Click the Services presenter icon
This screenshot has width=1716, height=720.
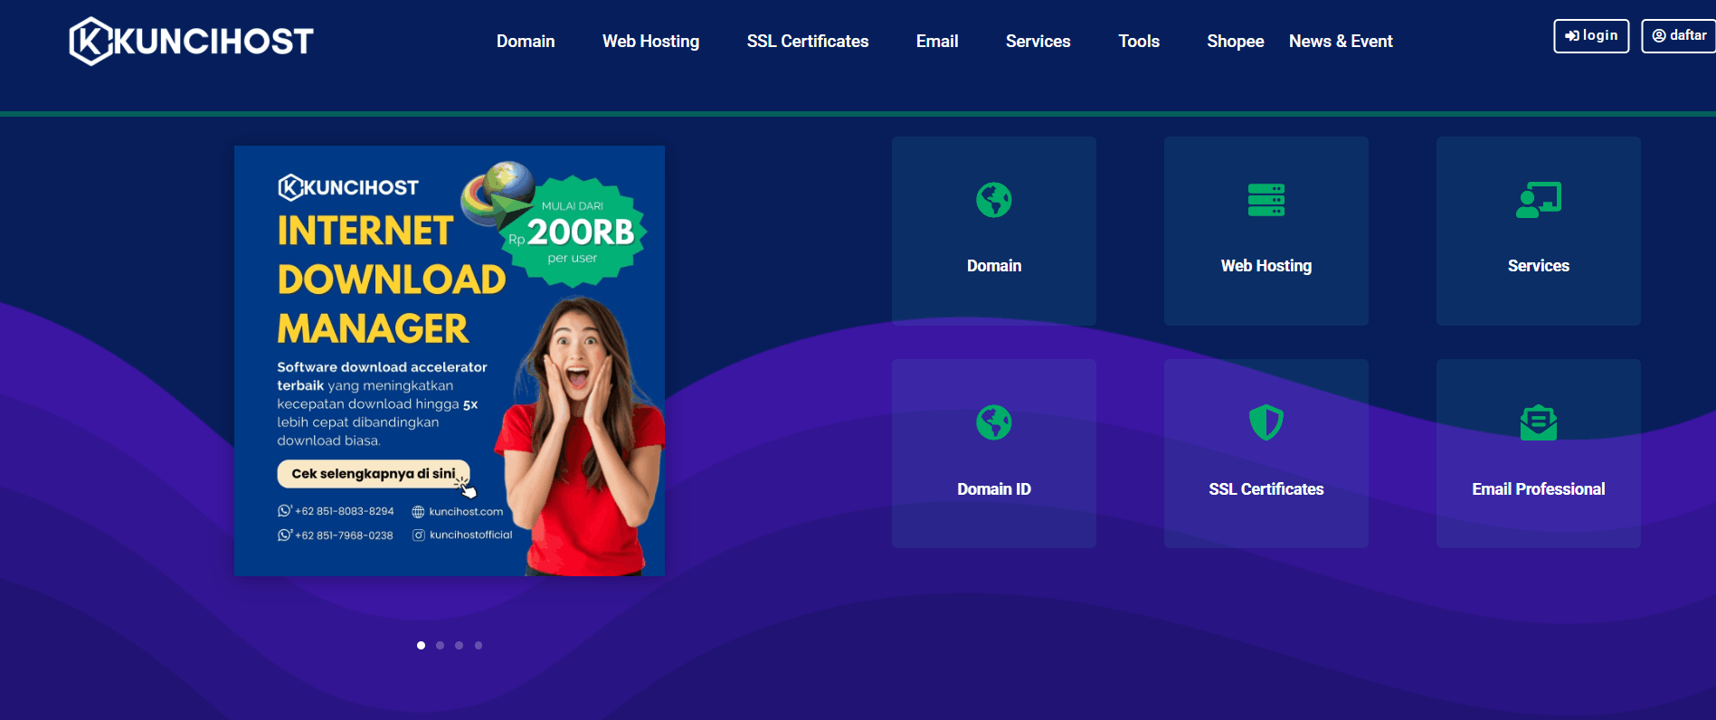(1538, 200)
